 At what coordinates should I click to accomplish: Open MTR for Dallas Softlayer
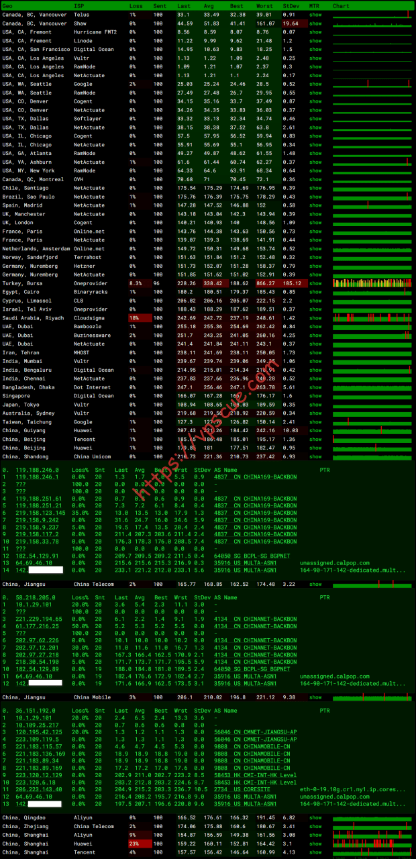tap(315, 119)
